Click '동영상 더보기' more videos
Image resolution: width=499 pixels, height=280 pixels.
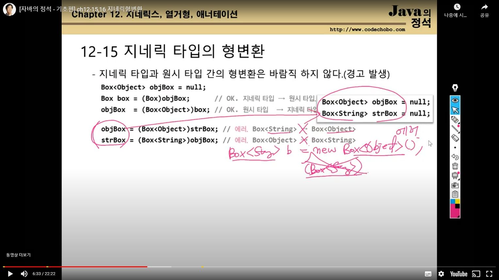pos(18,255)
